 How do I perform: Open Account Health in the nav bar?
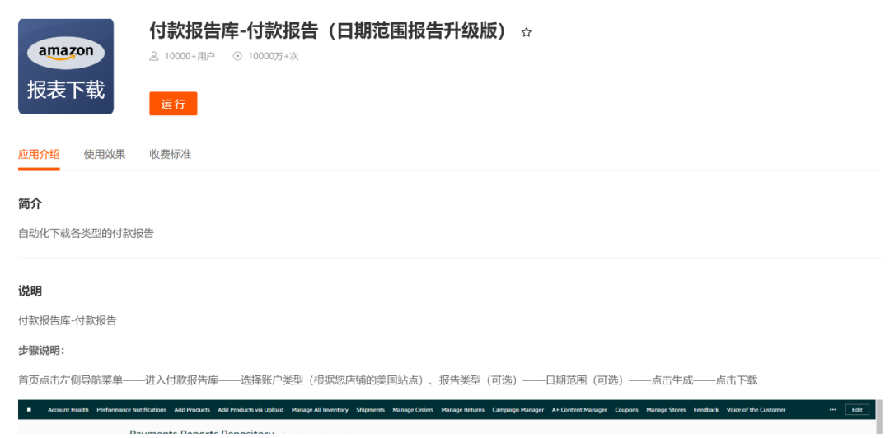coord(68,410)
